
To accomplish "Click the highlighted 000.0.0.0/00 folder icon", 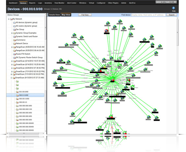I will click(17, 95).
